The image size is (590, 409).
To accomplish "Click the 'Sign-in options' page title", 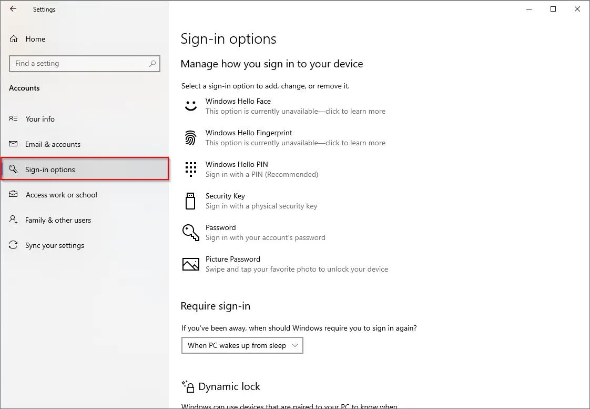I will point(228,39).
